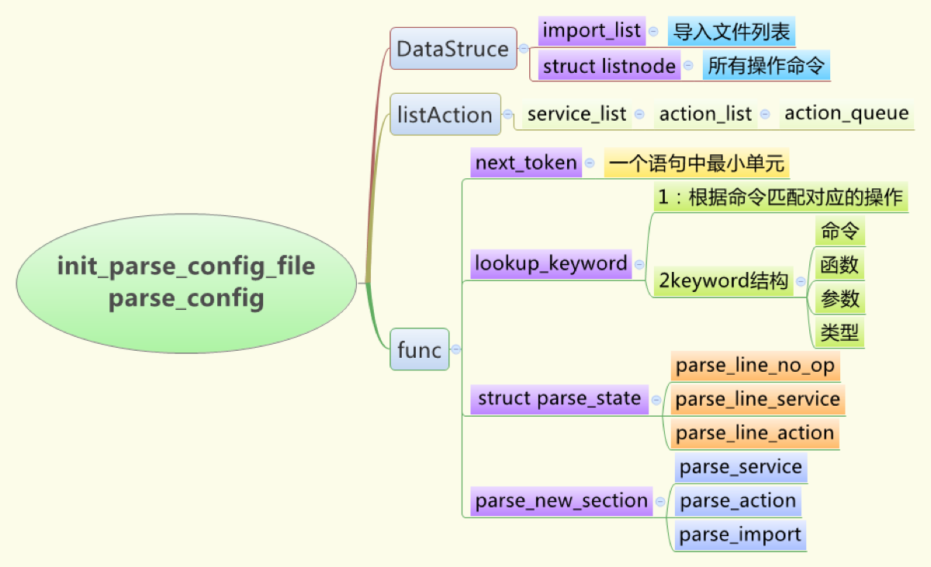Collapse the import_list branch circle
This screenshot has height=567, width=931.
[x=653, y=31]
